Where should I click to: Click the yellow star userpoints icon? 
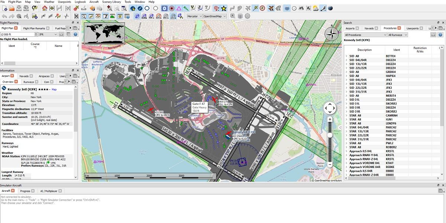[x=224, y=8]
